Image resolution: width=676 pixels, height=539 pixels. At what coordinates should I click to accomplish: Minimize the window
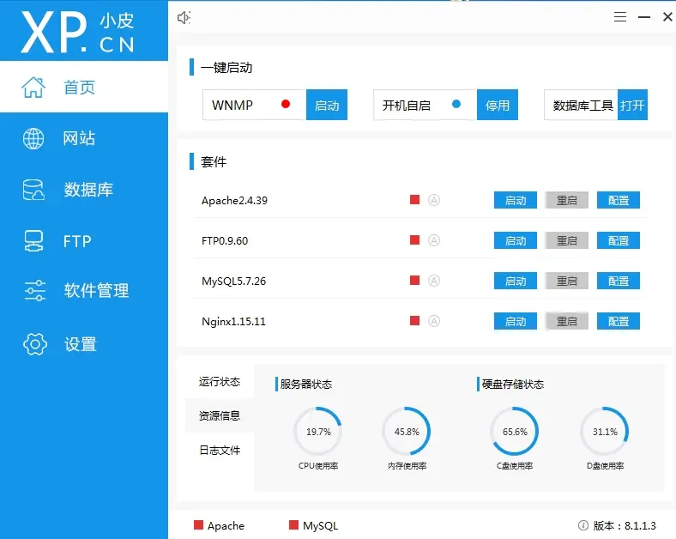tap(644, 17)
